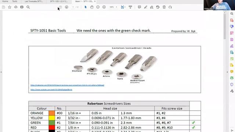Click the 'Torx' screwdriver label
This screenshot has width=235, height=132.
pyautogui.click(x=120, y=79)
